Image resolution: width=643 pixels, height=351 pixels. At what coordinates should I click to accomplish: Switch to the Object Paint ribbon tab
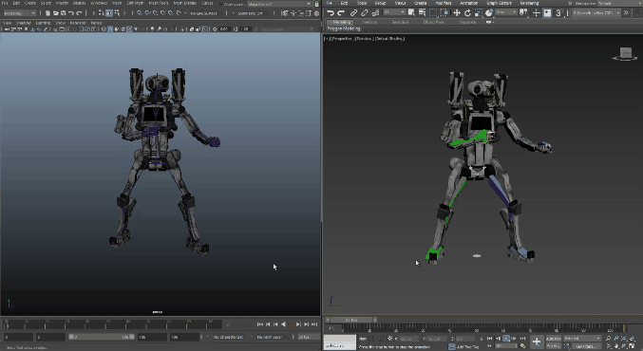point(434,22)
